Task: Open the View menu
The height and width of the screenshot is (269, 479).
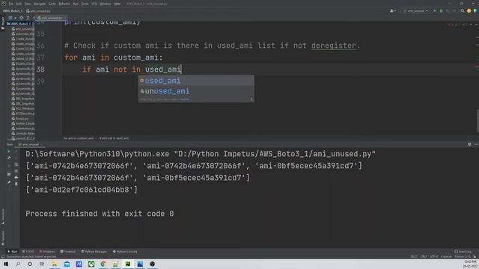Action: pos(28,4)
